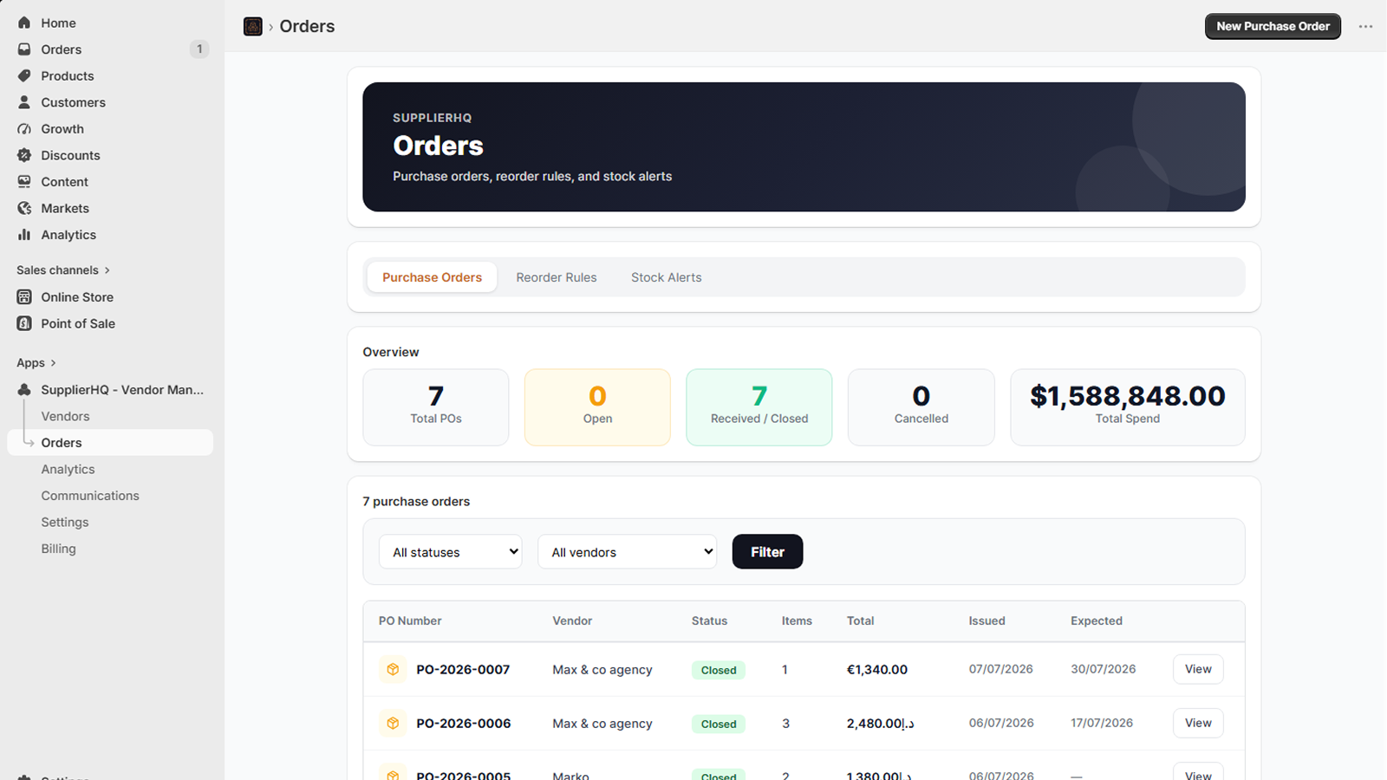1387x780 pixels.
Task: Click the 07/07/2026 issued date
Action: [x=1001, y=669]
